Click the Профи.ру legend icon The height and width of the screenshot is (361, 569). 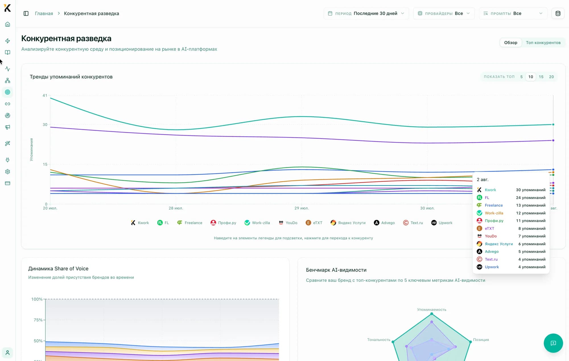[213, 223]
